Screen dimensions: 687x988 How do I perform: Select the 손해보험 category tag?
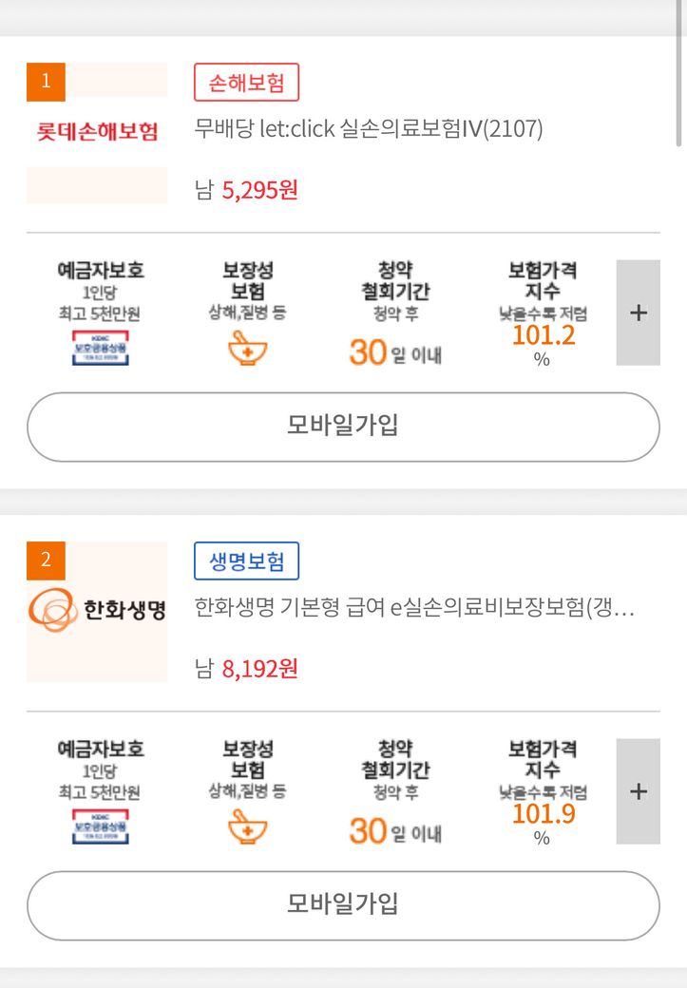pos(246,83)
